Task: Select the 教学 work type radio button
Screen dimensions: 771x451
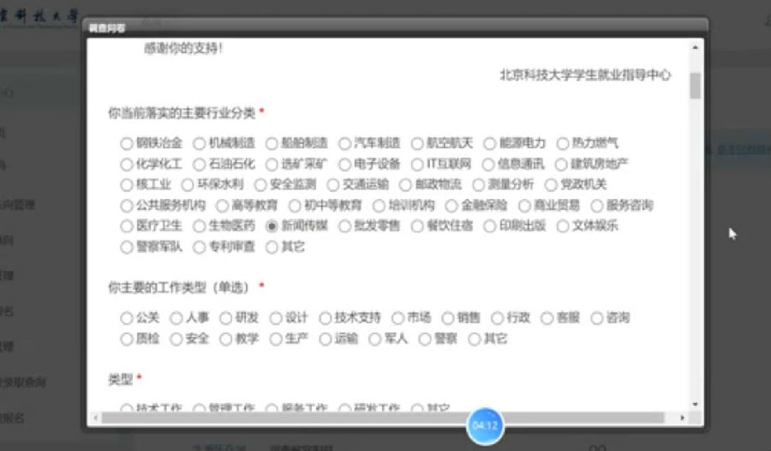Action: [x=226, y=339]
